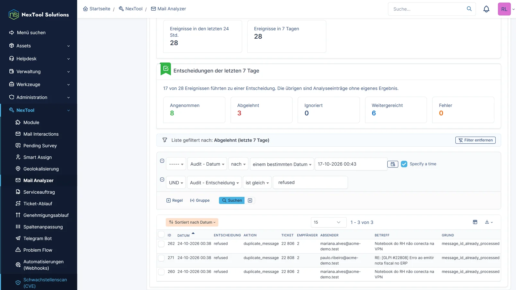Viewport: 516px width, 290px height.
Task: Expand the Helpdesk menu
Action: (x=39, y=59)
